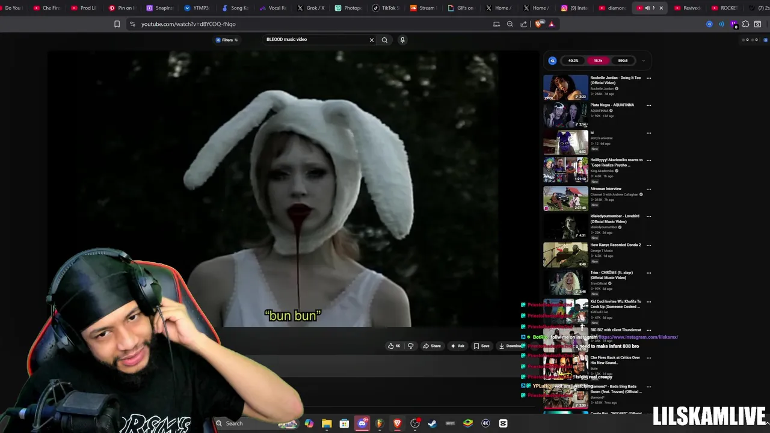The width and height of the screenshot is (770, 433).
Task: Open Rochelle Jordan Doing It Too thumbnail
Action: [565, 88]
